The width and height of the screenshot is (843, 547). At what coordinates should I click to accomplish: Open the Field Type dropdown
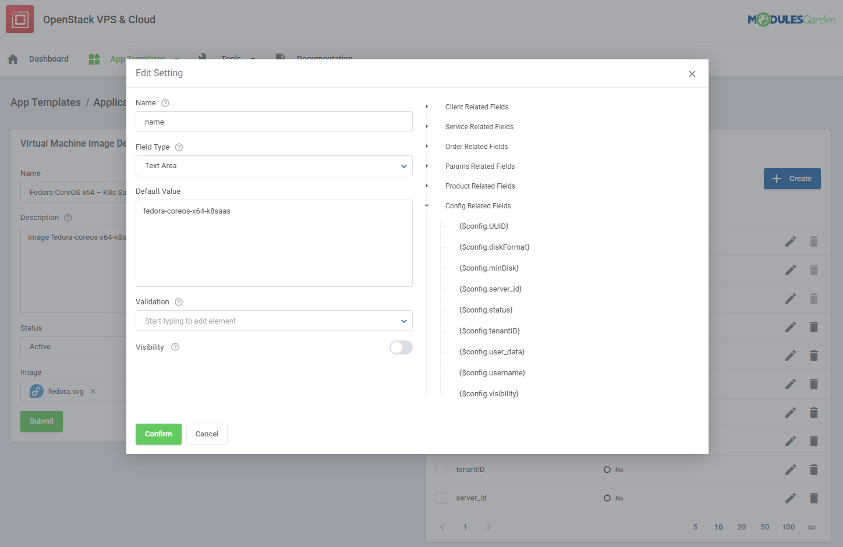pos(274,166)
